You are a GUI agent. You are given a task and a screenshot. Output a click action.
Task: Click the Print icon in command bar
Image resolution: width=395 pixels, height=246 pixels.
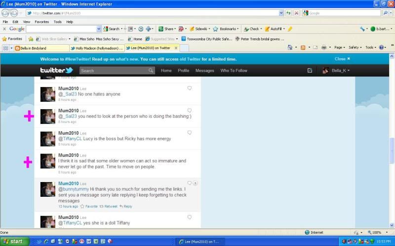[x=324, y=47]
